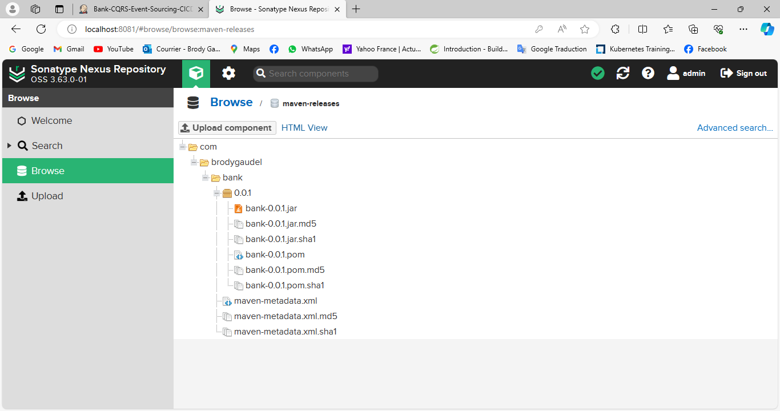Toggle split screen view icon
The width and height of the screenshot is (780, 411).
642,29
